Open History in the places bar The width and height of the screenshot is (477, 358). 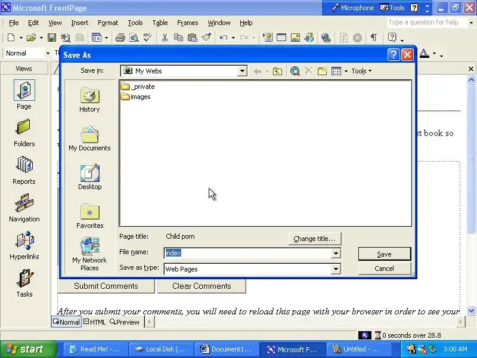pos(89,100)
